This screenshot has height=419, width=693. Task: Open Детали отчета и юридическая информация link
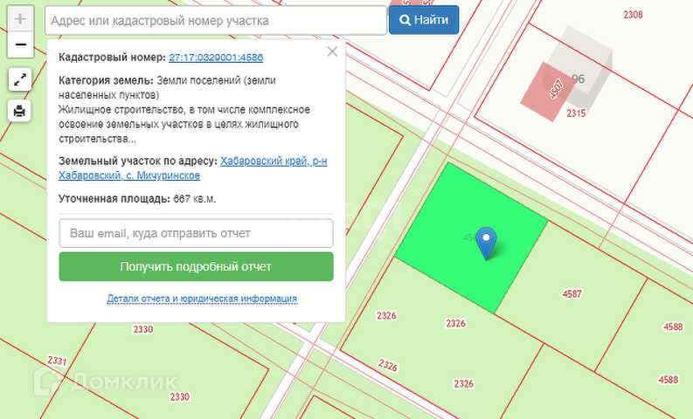pyautogui.click(x=202, y=299)
